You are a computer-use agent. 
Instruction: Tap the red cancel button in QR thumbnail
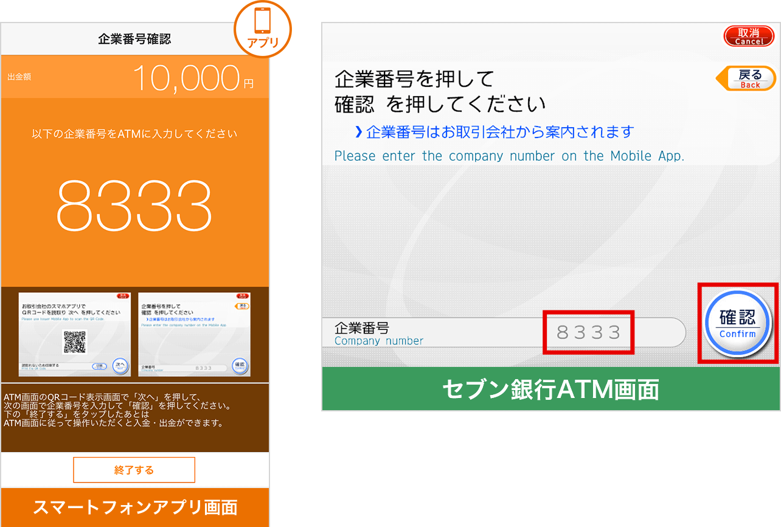(x=123, y=296)
